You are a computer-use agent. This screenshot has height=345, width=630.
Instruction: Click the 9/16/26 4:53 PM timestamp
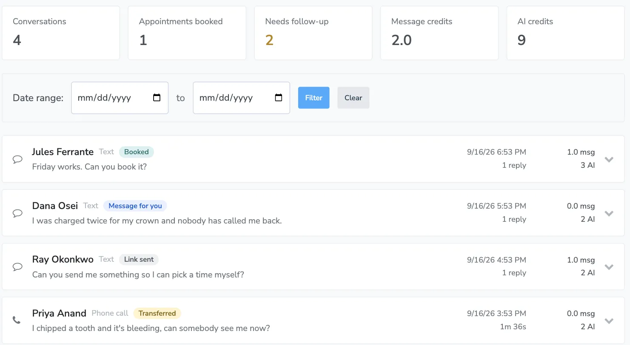496,260
